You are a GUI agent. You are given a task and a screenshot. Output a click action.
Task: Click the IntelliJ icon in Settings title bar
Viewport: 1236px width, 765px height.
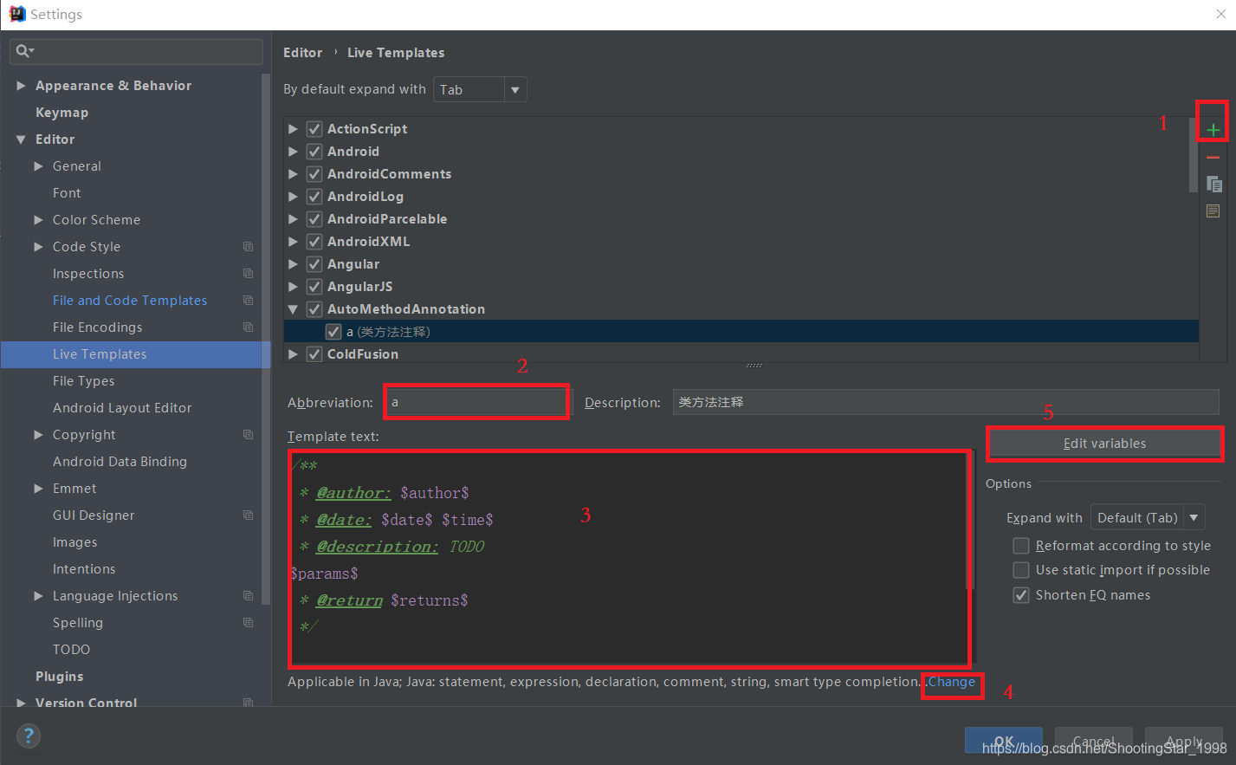(17, 14)
